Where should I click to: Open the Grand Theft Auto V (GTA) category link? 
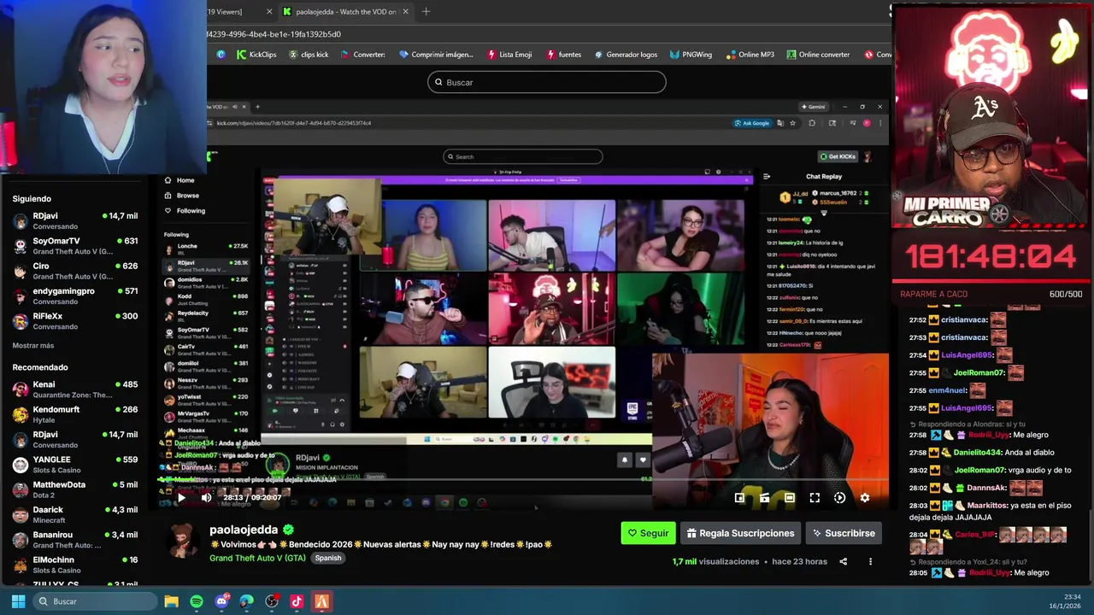tap(257, 558)
